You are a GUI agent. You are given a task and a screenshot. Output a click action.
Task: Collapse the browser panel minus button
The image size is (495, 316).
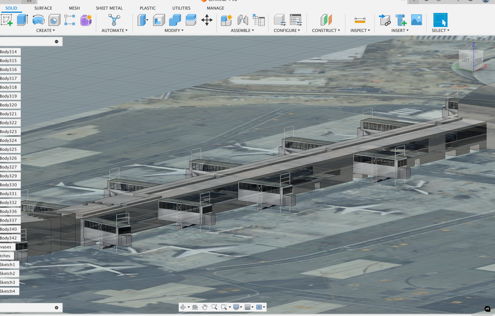tap(57, 42)
